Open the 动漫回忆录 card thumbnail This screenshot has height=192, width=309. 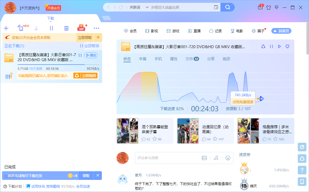[x=188, y=131]
